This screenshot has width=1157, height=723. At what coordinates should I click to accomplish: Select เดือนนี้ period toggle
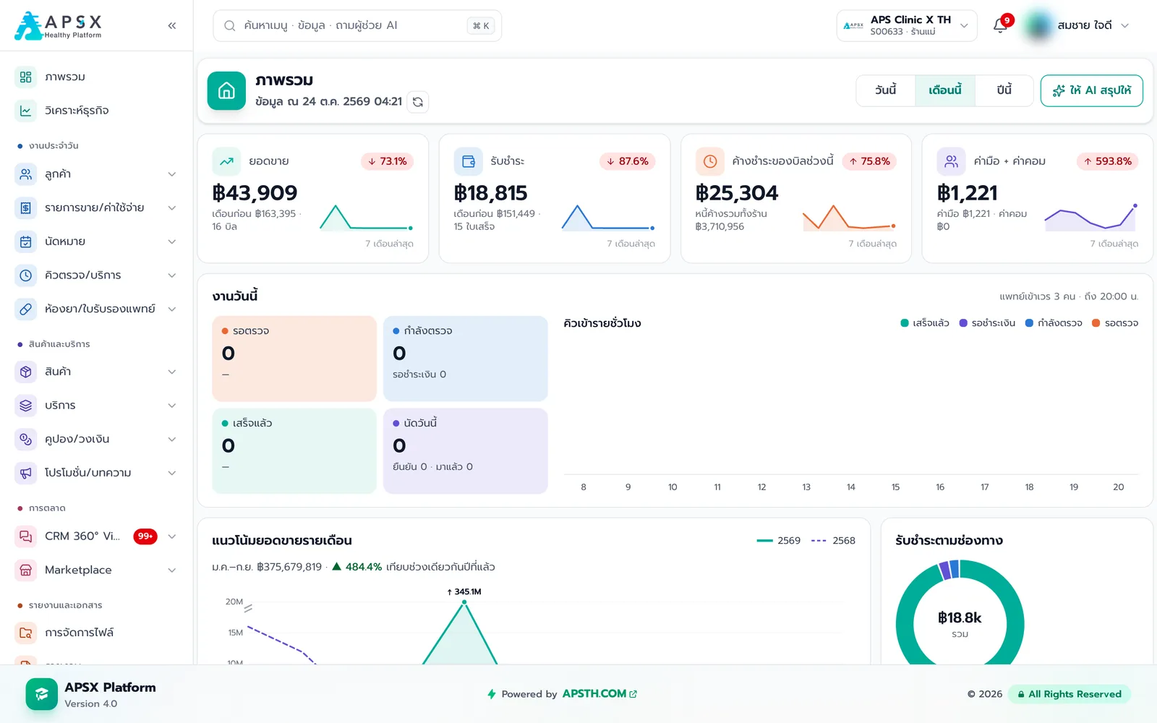click(x=945, y=90)
